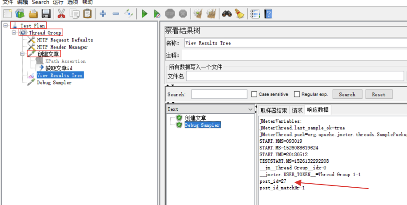Screen dimensions: 407x205
Task: Enable the Regular exp. checkbox
Action: click(297, 94)
